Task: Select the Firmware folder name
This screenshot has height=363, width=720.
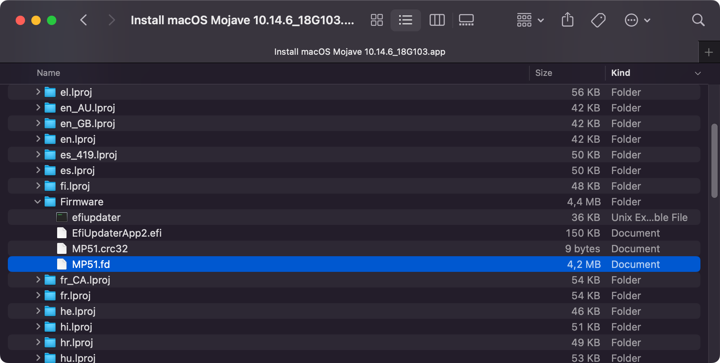Action: (x=82, y=202)
